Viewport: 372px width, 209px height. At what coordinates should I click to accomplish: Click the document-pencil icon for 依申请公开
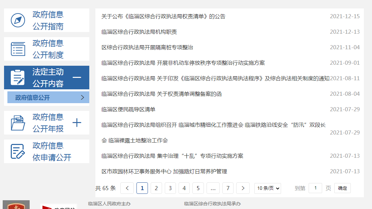tap(18, 151)
